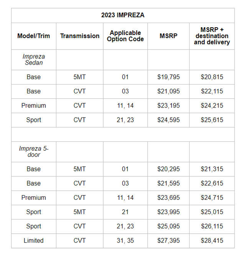Click the $23,995 Sport 5MT MSRP
The height and width of the screenshot is (254, 241).
point(168,212)
